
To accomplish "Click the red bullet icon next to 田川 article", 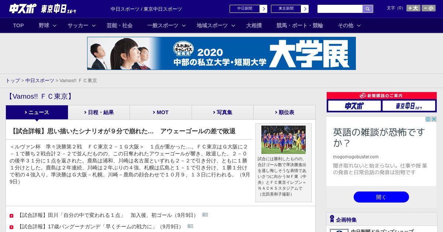I will coord(11,216).
